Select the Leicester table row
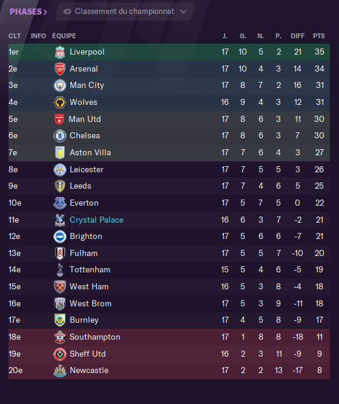This screenshot has height=404, width=339. [169, 169]
